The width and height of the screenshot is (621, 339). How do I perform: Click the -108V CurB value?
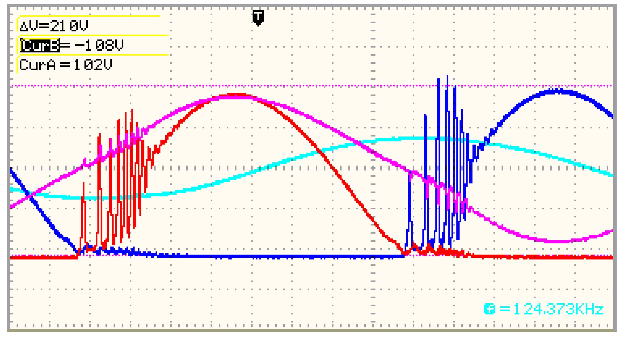pos(99,45)
